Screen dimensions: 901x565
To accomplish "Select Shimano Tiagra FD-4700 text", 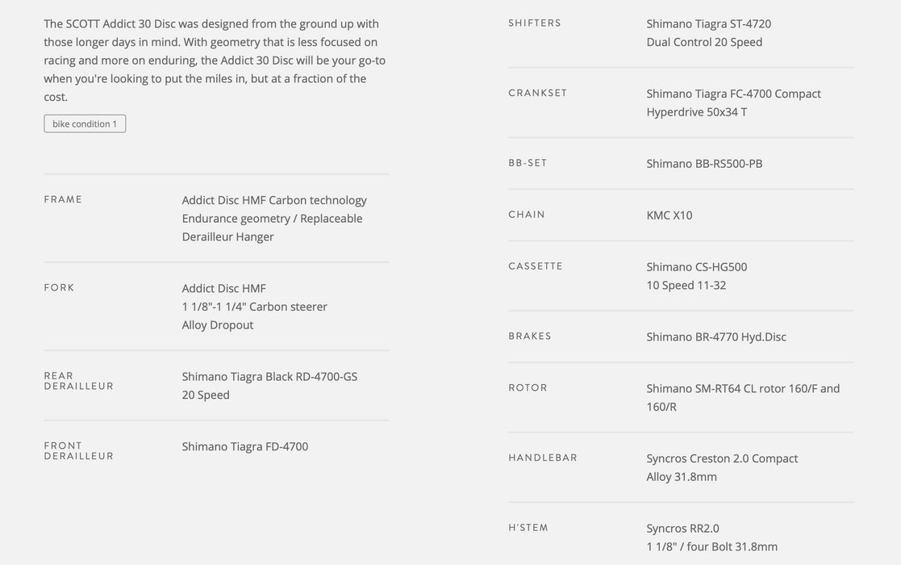I will [x=244, y=446].
